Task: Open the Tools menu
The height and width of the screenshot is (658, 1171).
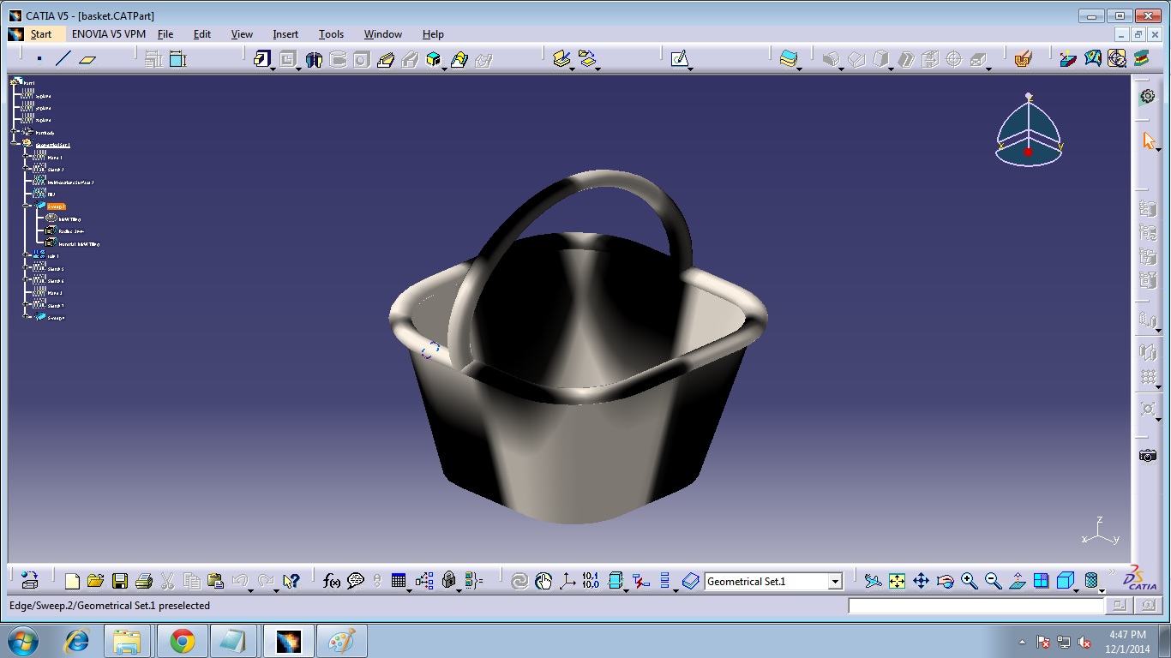Action: tap(331, 34)
